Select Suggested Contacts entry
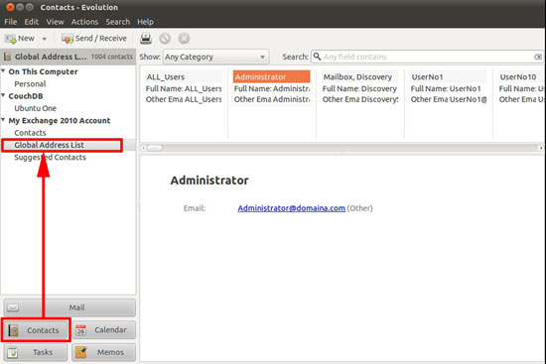 [x=50, y=158]
